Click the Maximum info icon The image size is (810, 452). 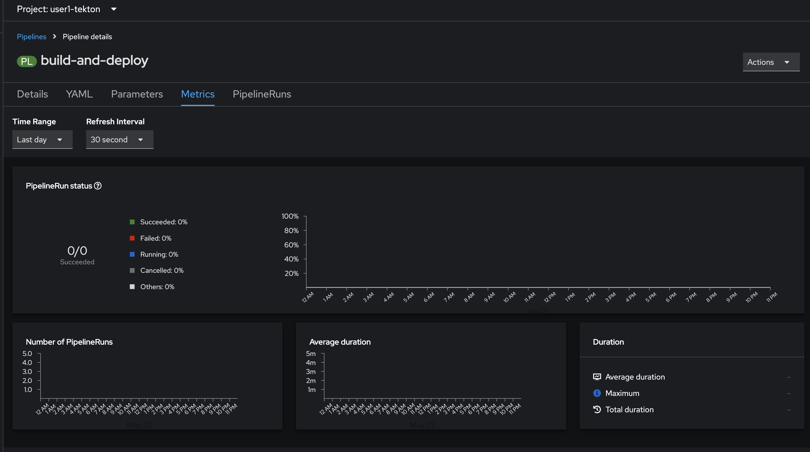[597, 393]
